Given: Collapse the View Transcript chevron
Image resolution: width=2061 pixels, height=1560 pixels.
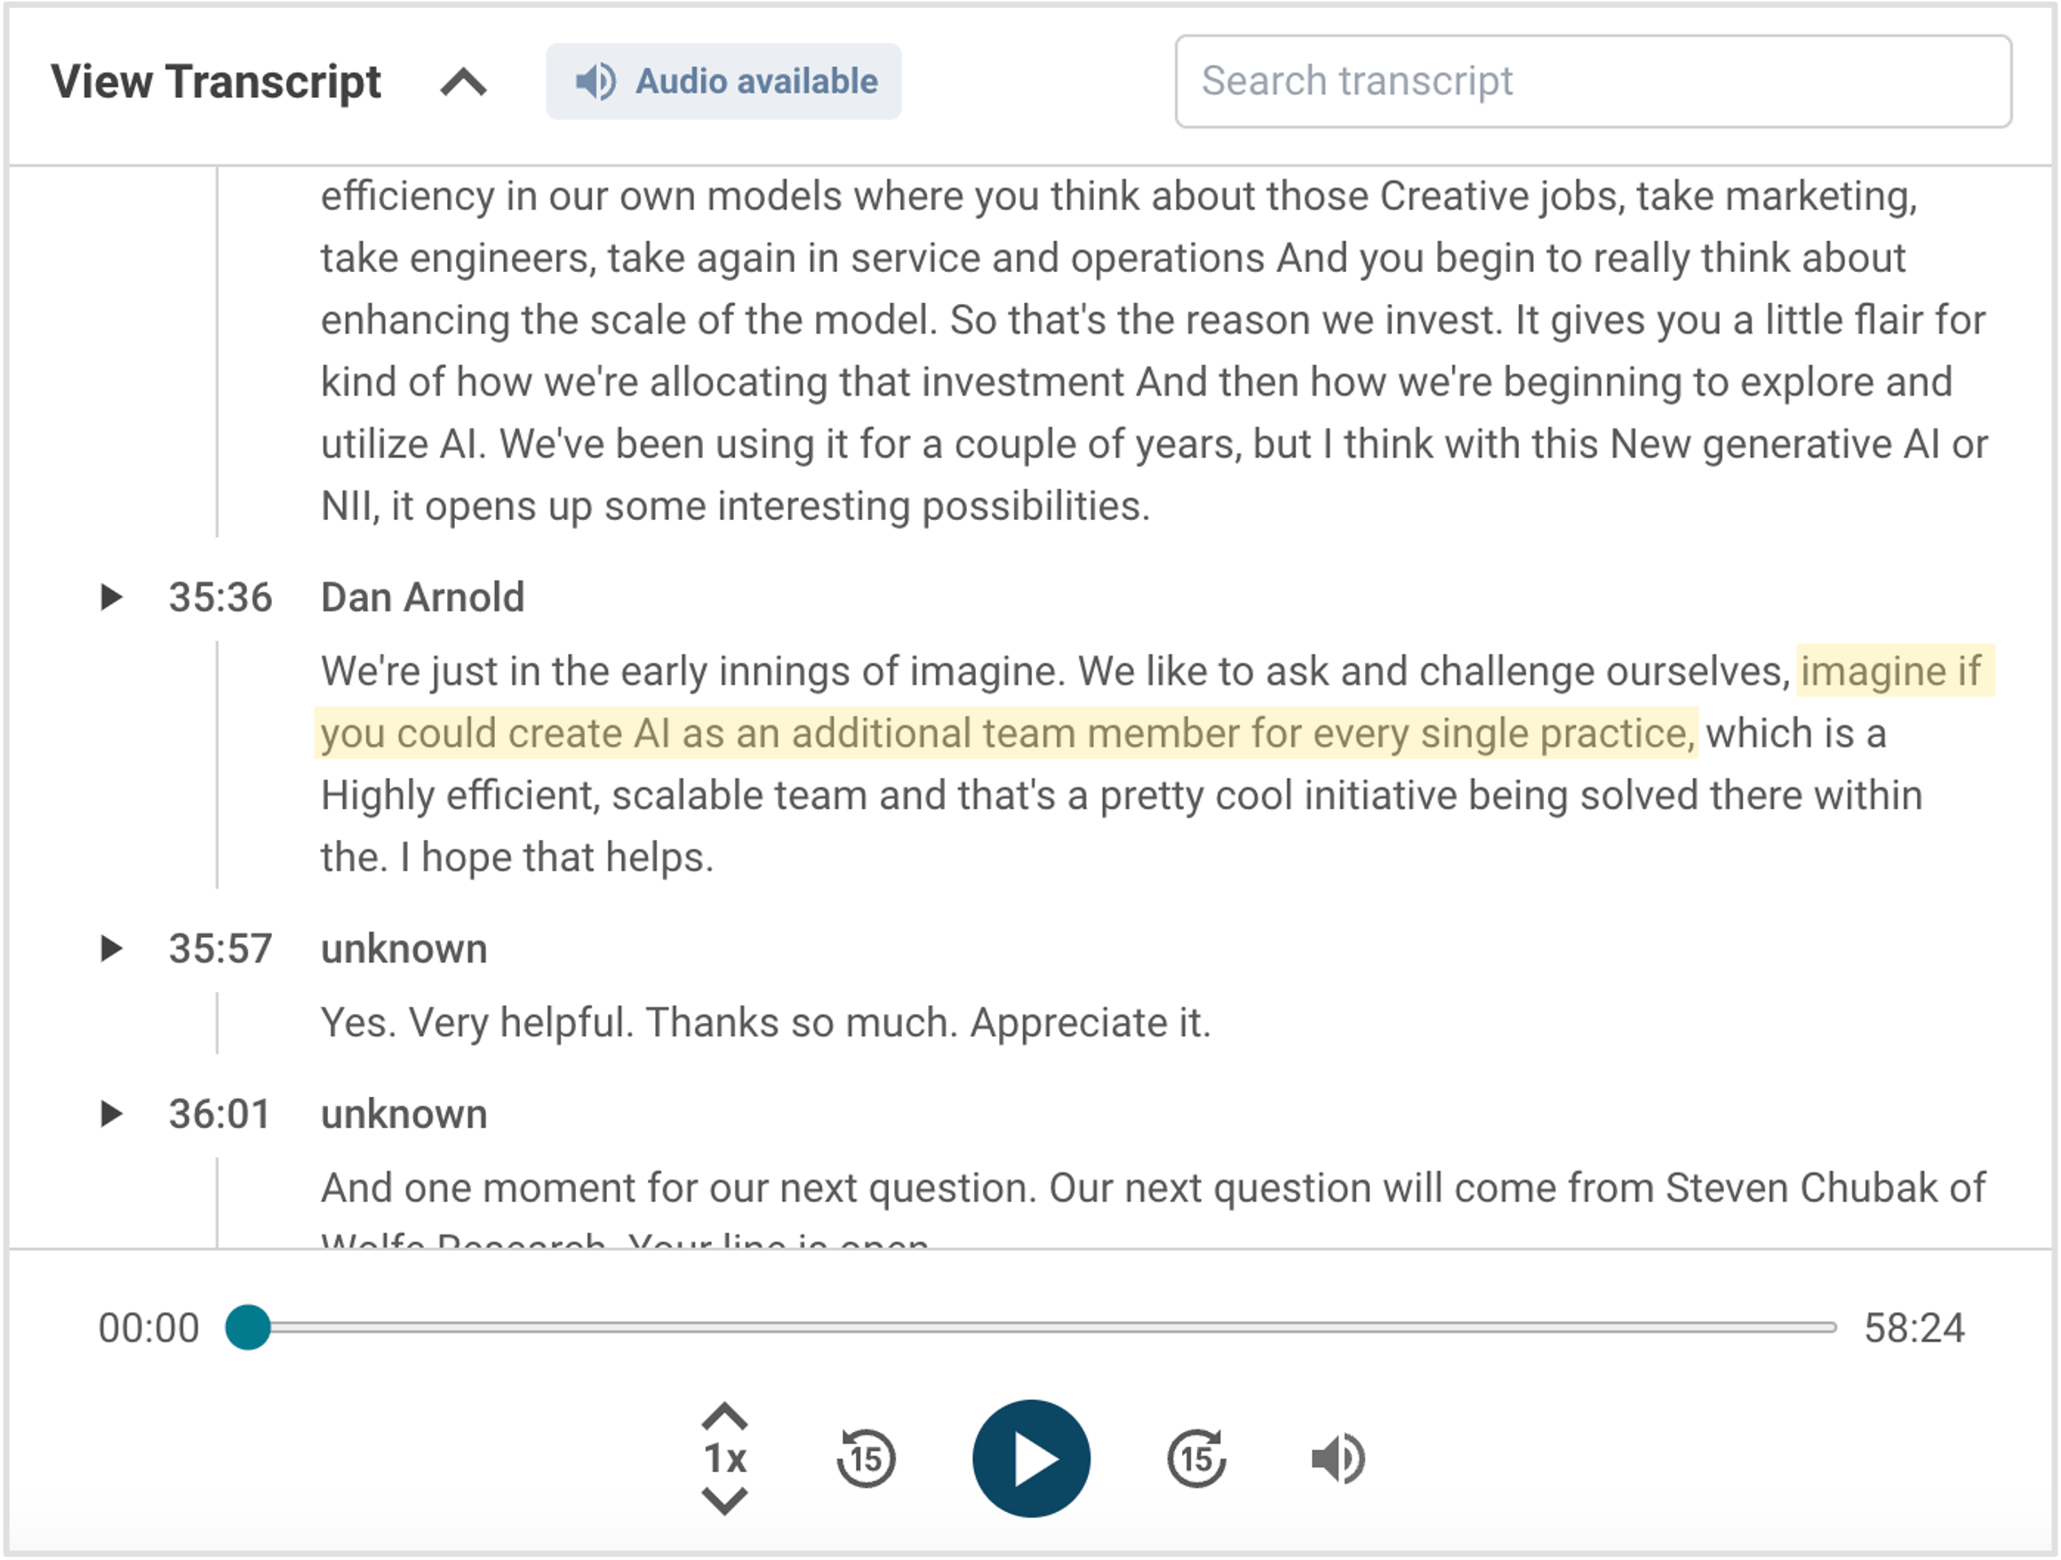Looking at the screenshot, I should coord(463,82).
